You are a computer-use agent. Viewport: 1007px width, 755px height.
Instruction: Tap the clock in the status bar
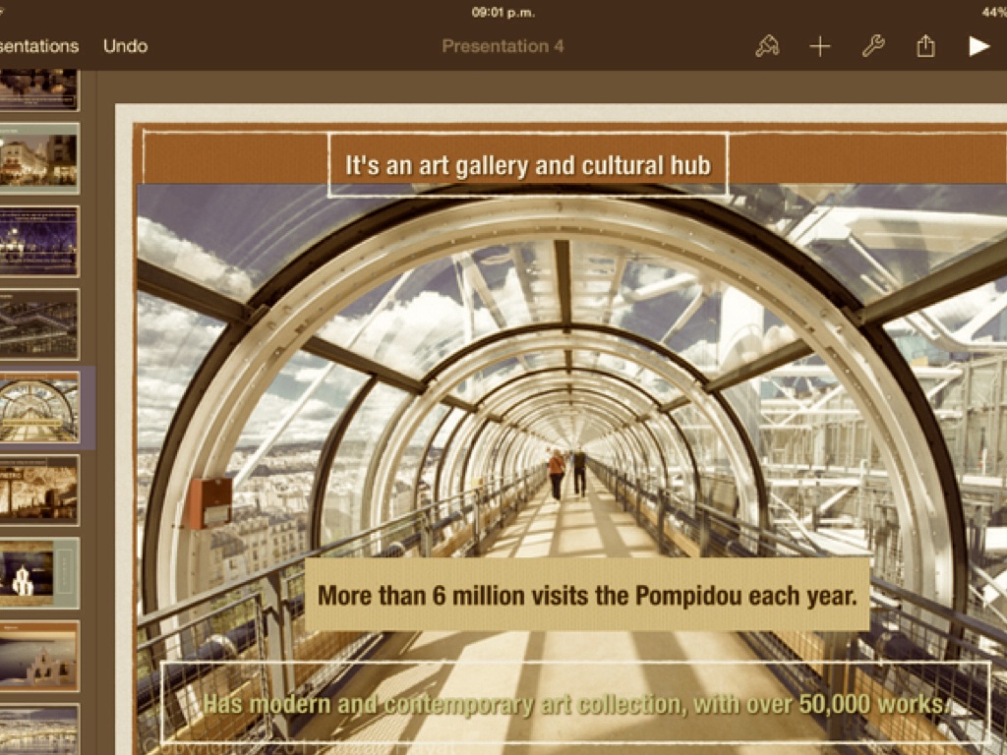coord(503,12)
